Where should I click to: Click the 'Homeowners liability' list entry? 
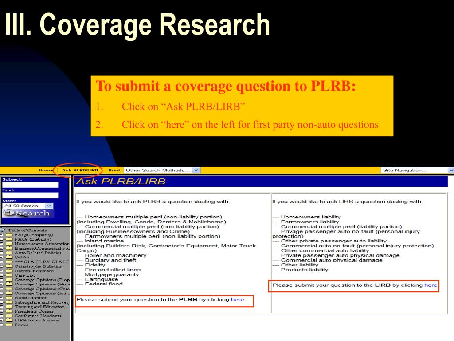point(311,217)
